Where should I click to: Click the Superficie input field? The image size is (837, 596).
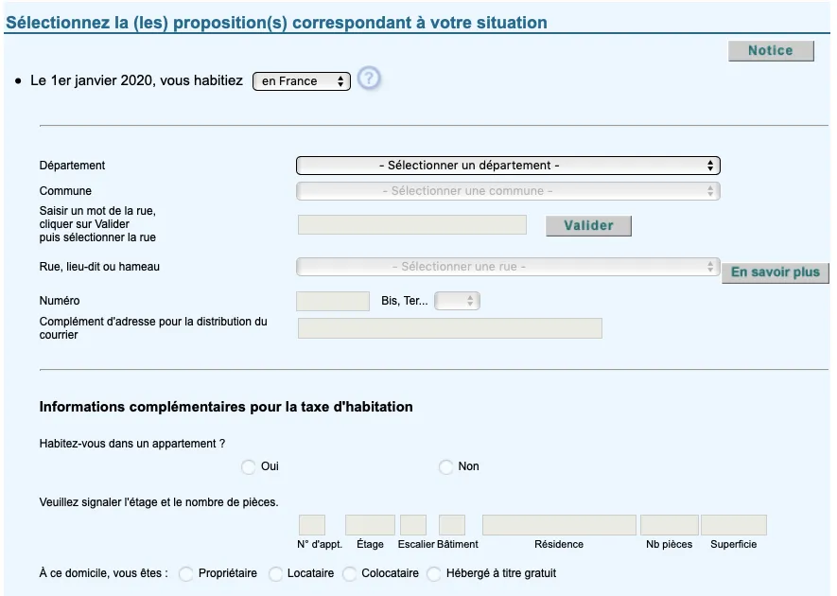coord(734,525)
